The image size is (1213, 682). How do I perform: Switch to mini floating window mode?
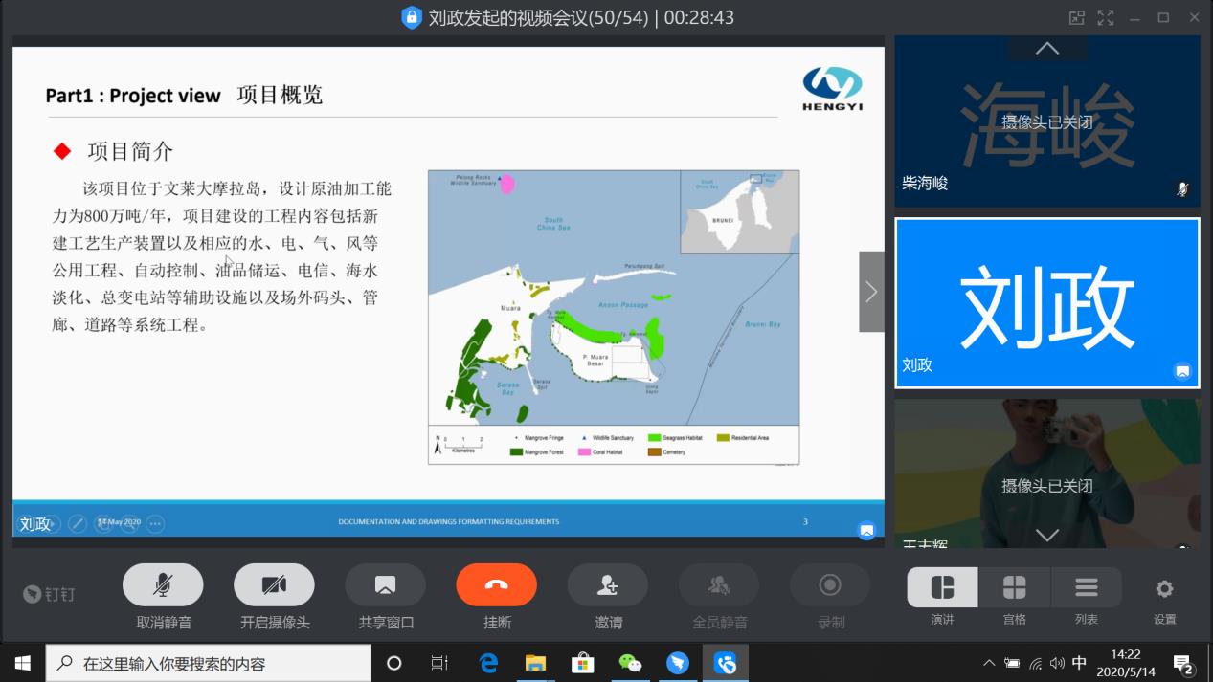[x=1077, y=17]
